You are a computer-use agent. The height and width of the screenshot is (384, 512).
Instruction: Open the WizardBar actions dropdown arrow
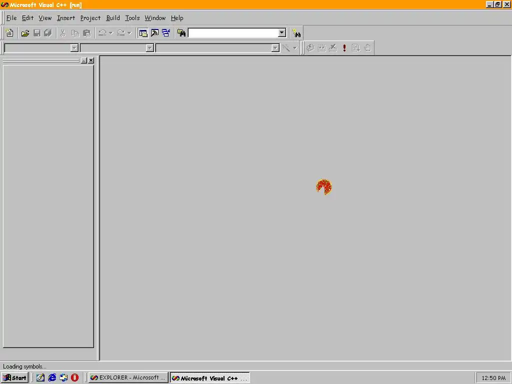pos(295,48)
